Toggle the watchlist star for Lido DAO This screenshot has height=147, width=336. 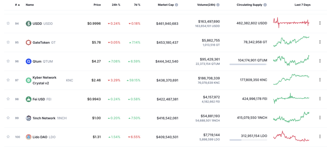point(8,137)
